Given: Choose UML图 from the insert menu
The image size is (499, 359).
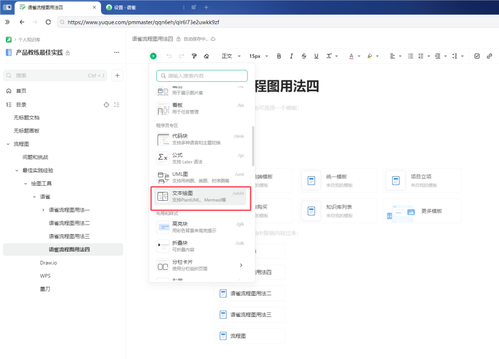Looking at the screenshot, I should click(200, 178).
